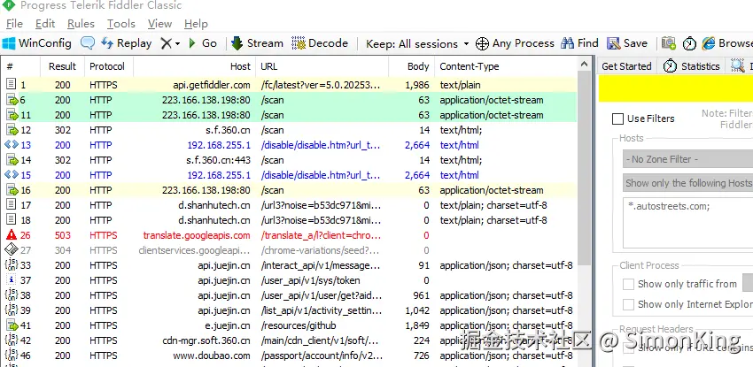Click host translate.googleapis.com
The height and width of the screenshot is (367, 753).
click(x=197, y=235)
